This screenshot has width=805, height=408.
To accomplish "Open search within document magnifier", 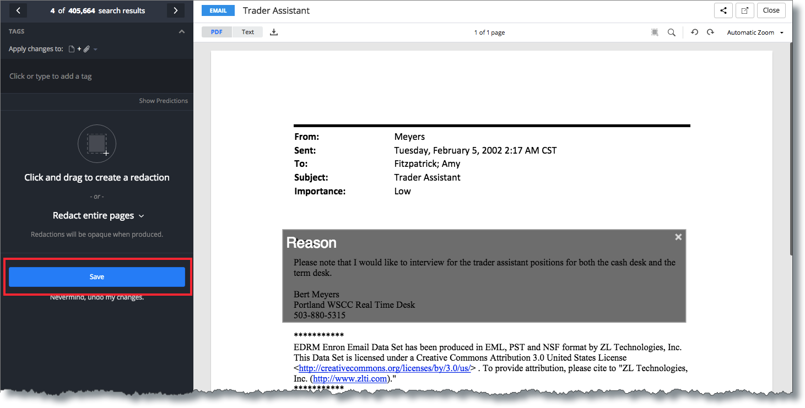I will click(x=672, y=32).
